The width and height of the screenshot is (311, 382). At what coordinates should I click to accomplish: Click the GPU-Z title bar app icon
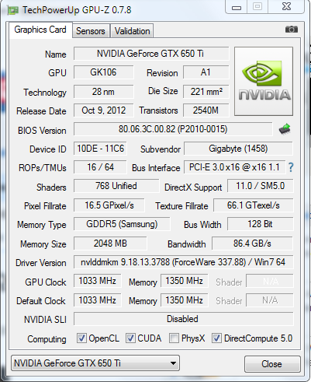pyautogui.click(x=13, y=10)
